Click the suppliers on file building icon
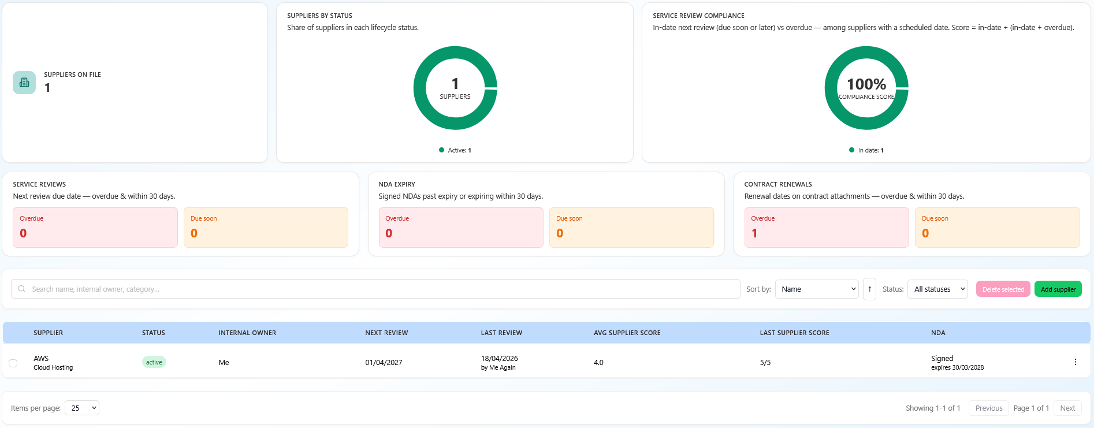Image resolution: width=1094 pixels, height=428 pixels. tap(24, 83)
